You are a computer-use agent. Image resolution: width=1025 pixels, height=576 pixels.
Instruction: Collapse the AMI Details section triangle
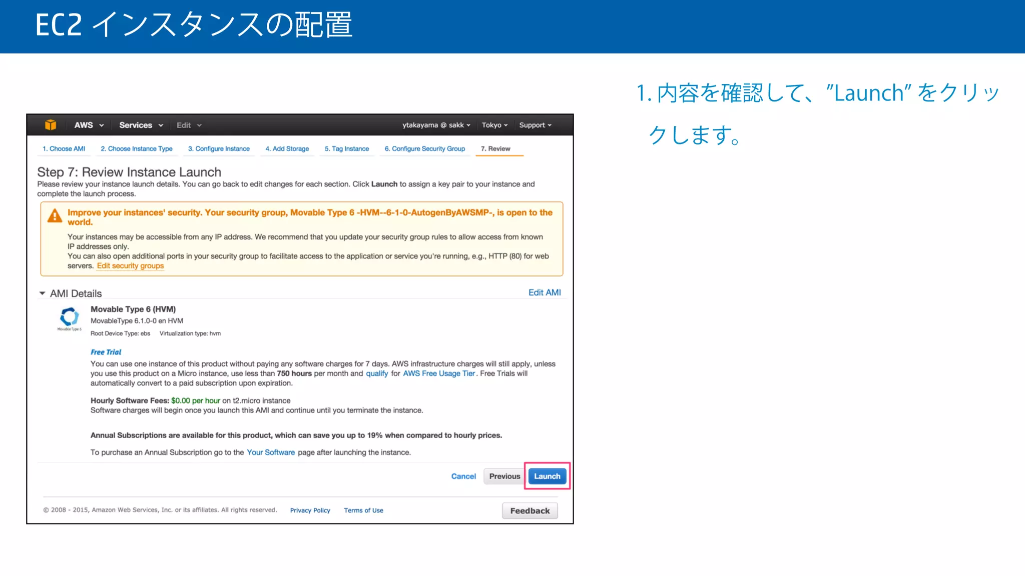pyautogui.click(x=42, y=293)
